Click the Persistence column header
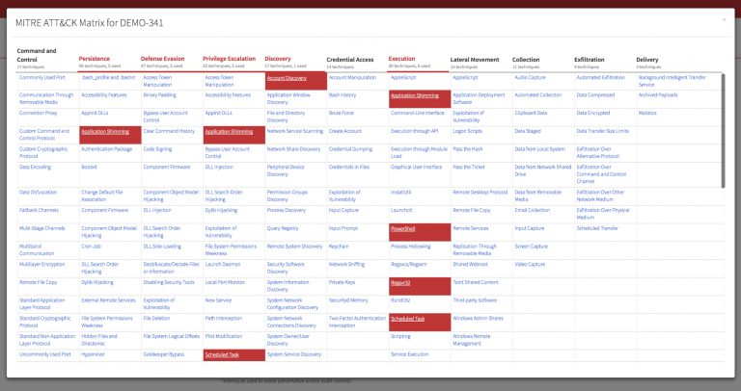 coord(95,59)
